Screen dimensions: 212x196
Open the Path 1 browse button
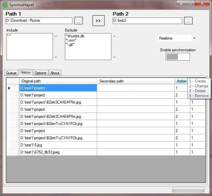coord(79,21)
